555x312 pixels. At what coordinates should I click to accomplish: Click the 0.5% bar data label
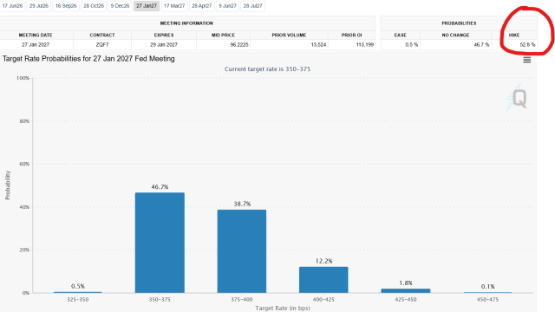pyautogui.click(x=78, y=286)
